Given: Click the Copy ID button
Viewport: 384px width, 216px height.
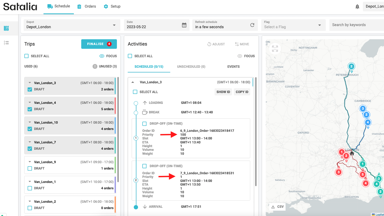Looking at the screenshot, I should [242, 92].
